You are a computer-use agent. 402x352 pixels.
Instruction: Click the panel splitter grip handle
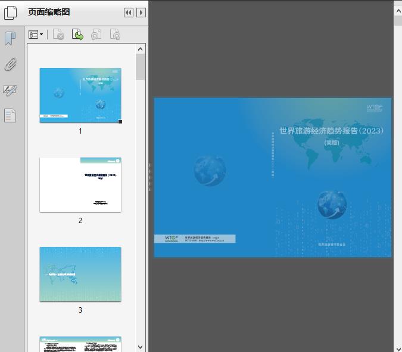[x=151, y=177]
